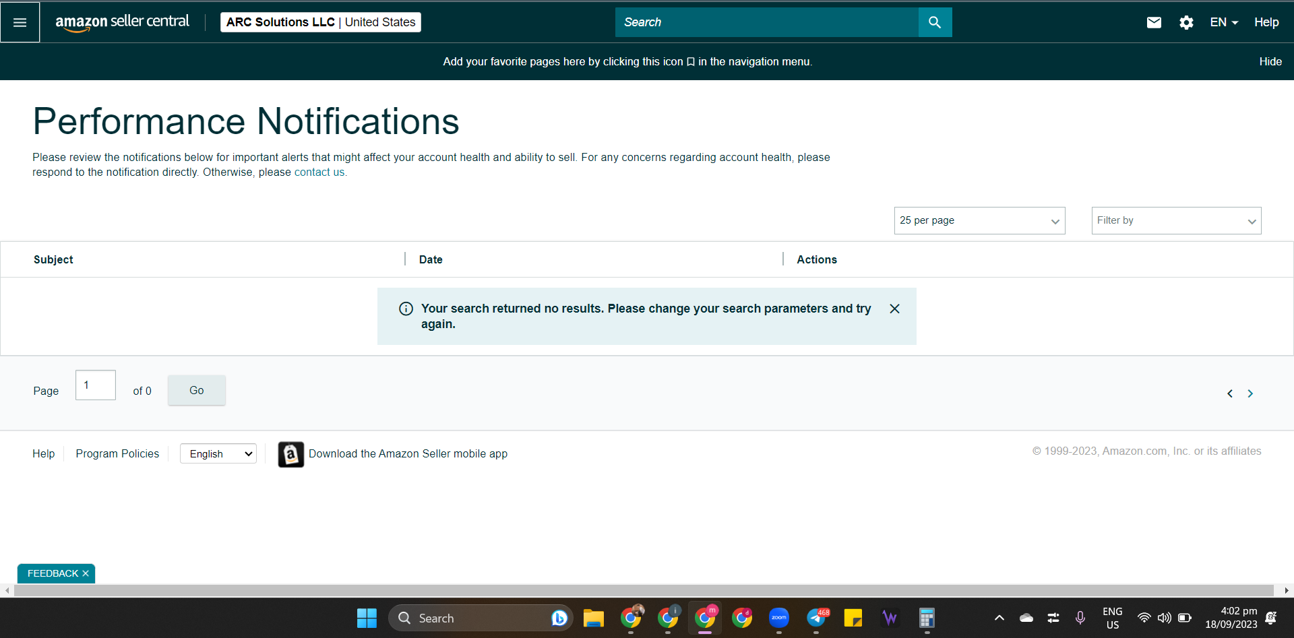Open Sticky Notes from taskbar
The image size is (1294, 638).
[x=853, y=618]
